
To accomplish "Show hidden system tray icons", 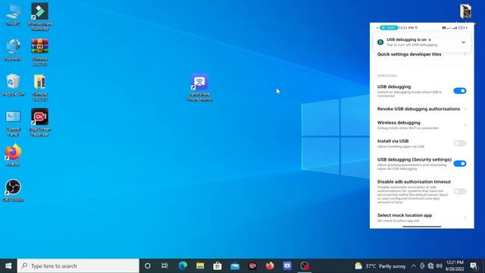I will point(414,266).
